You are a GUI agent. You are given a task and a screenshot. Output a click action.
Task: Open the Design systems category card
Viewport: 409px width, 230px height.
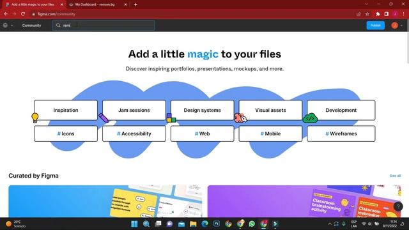click(x=202, y=110)
